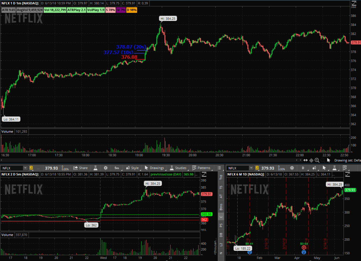Click the blue lightbulb event marker near April

tap(304, 252)
